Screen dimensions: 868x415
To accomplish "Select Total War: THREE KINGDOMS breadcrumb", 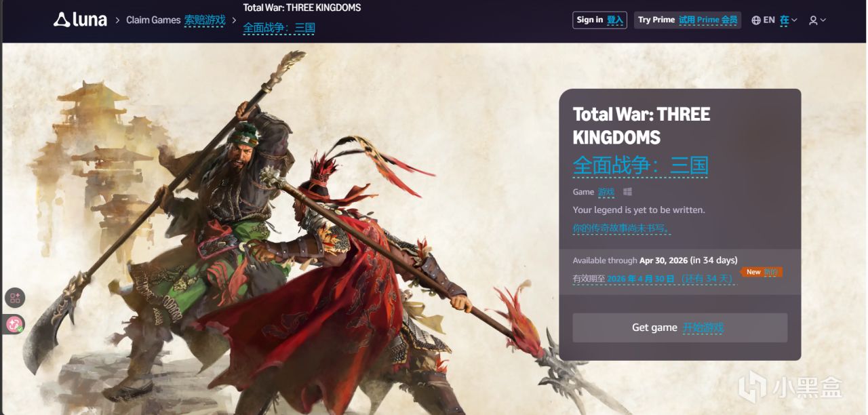I will point(302,8).
